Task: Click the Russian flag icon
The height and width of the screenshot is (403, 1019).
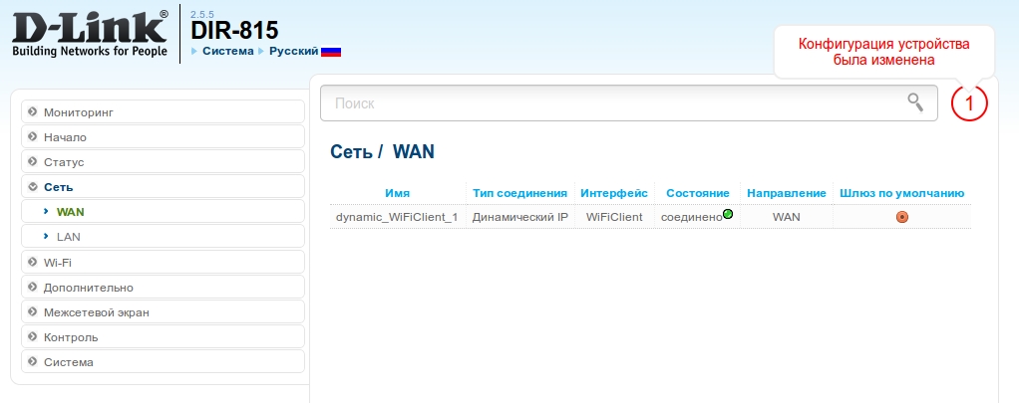Action: pos(331,51)
